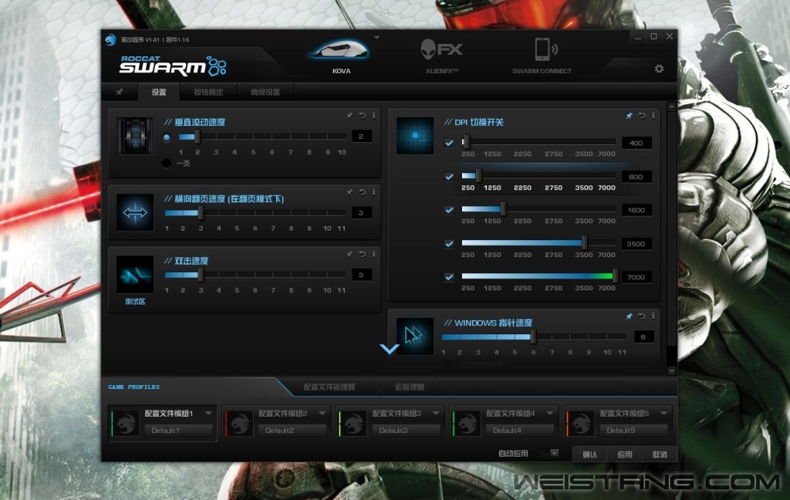
Task: Click the scrollbar down arrow
Action: [x=672, y=370]
